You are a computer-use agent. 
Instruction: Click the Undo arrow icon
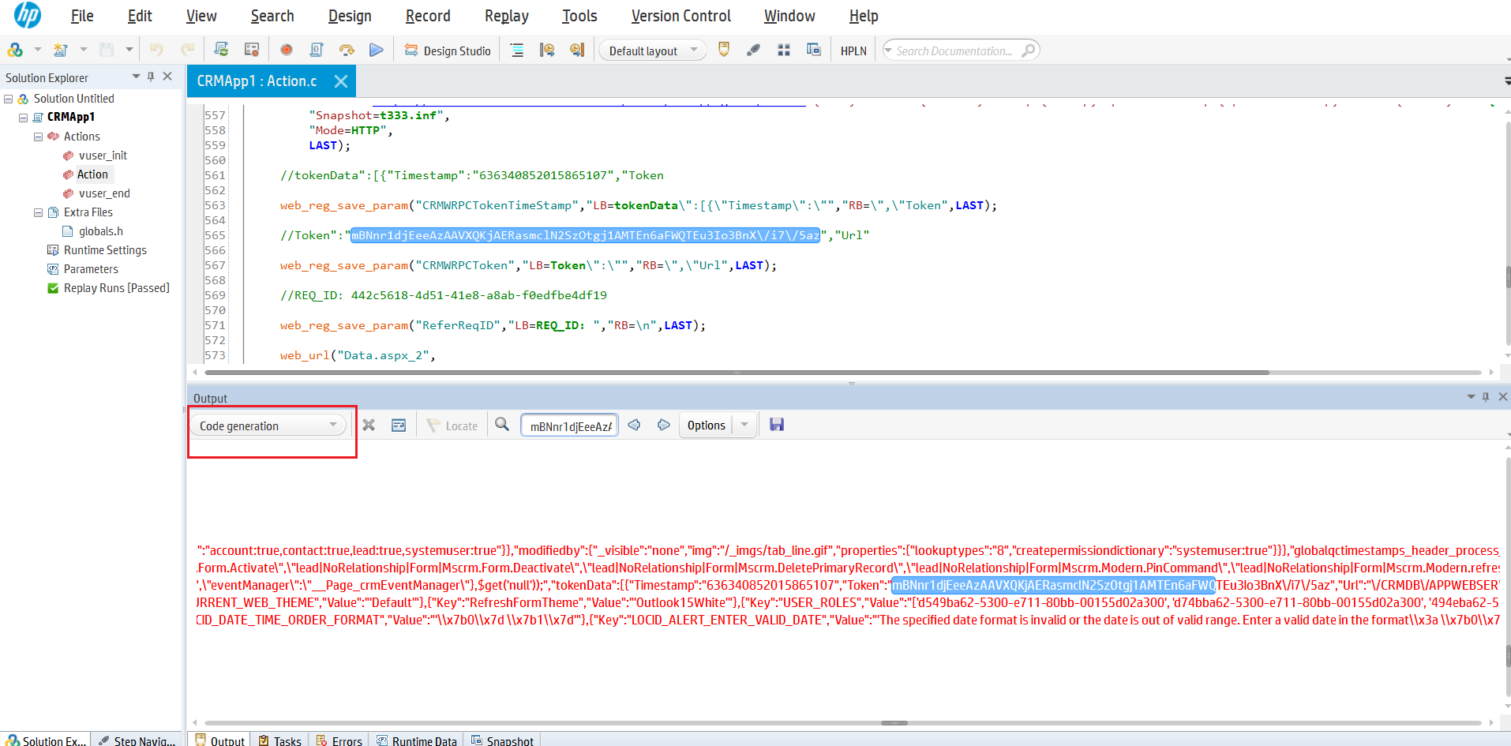156,50
